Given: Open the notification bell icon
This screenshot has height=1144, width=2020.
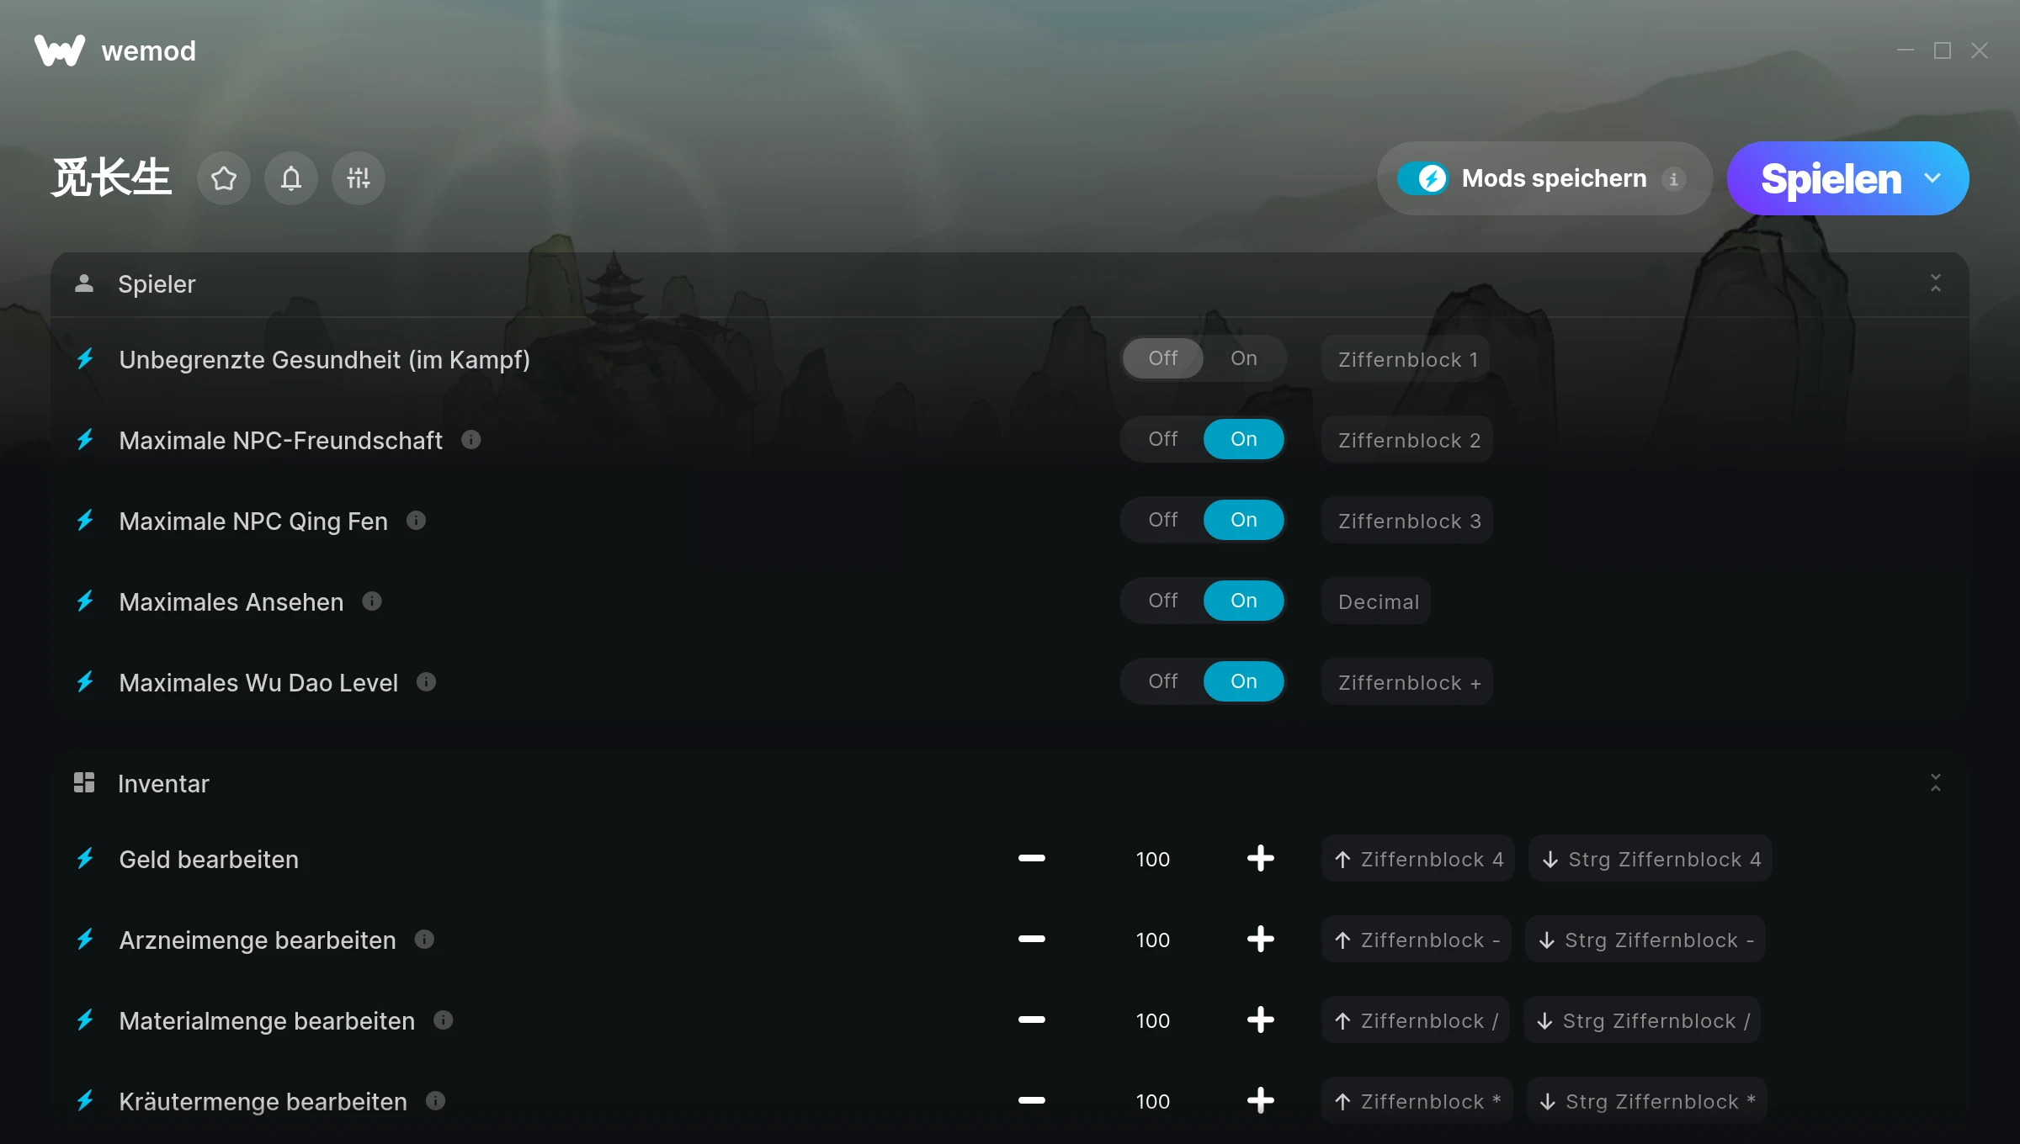Looking at the screenshot, I should [291, 178].
